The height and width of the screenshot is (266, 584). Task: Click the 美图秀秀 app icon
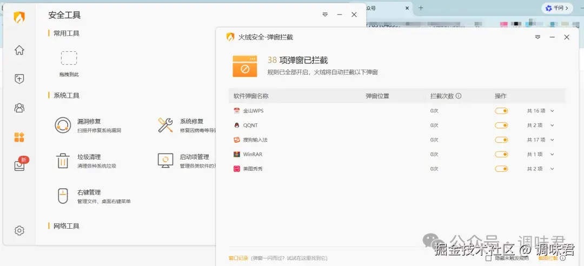pyautogui.click(x=236, y=169)
